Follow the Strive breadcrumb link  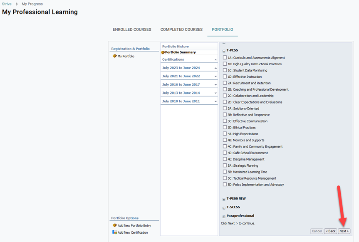tap(7, 4)
